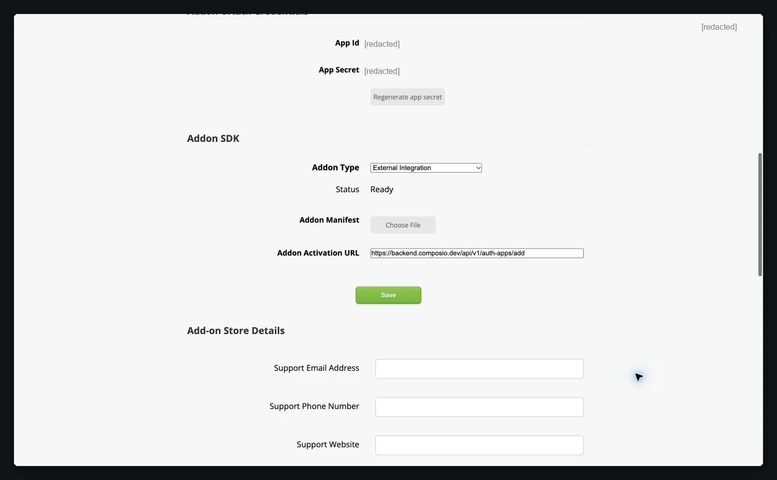Save the Addon SDK settings
777x480 pixels.
[x=388, y=295]
